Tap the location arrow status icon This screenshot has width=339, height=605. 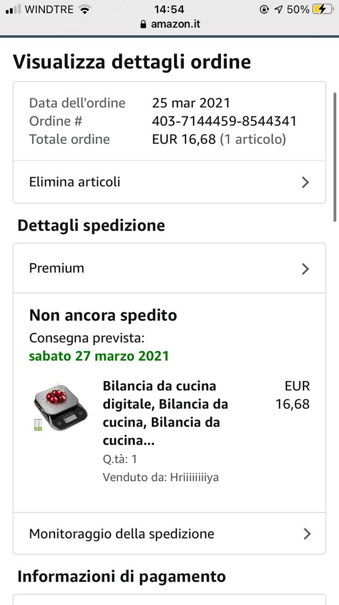[x=279, y=9]
